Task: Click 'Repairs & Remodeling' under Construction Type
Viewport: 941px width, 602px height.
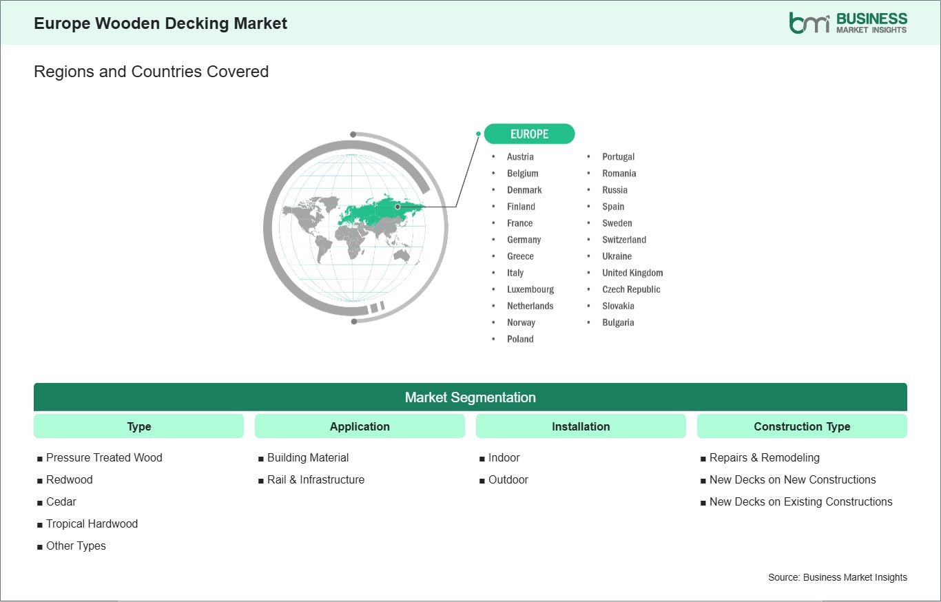Action: [765, 458]
